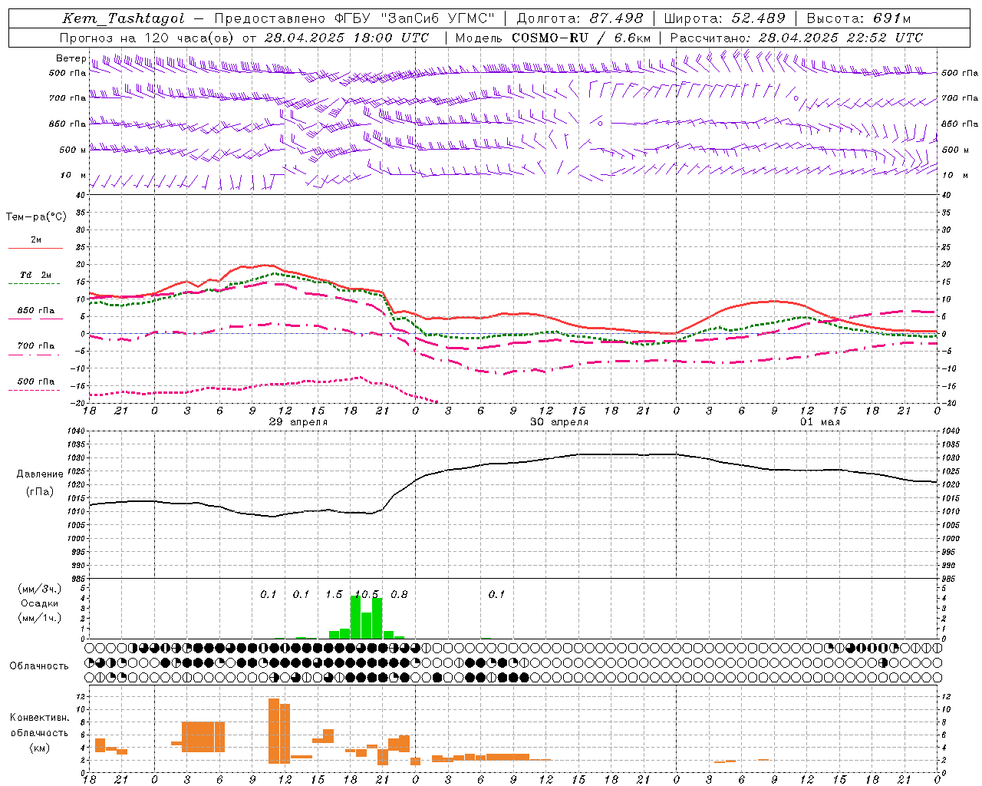Click the tallest green precipitation bar
The height and width of the screenshot is (786, 982).
(355, 617)
